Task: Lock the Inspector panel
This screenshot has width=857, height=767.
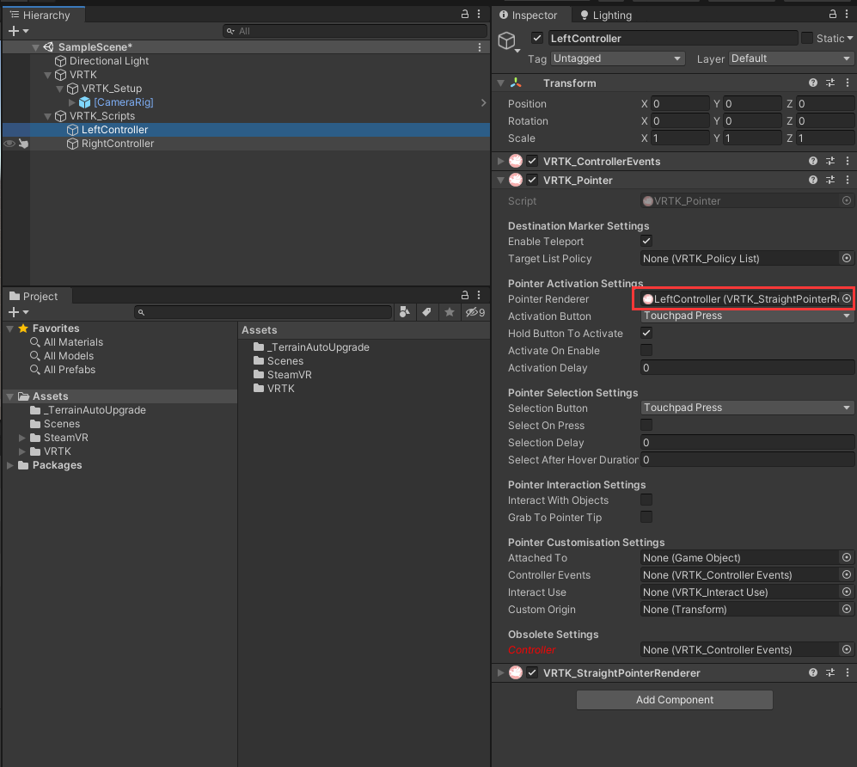Action: pos(832,15)
